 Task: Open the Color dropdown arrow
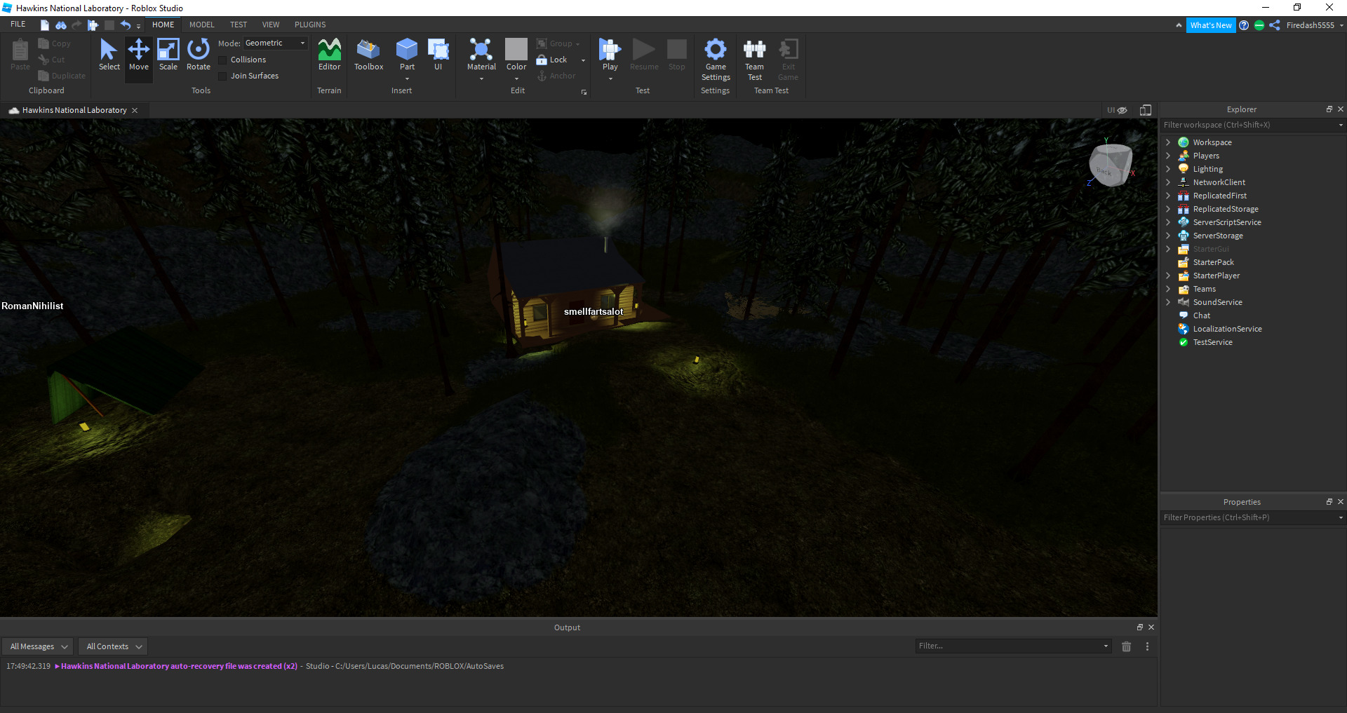516,79
